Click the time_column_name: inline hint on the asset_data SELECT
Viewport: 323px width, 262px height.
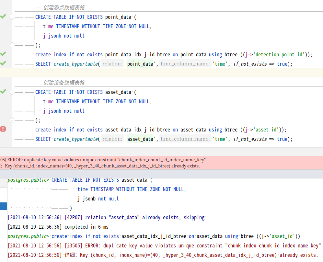(x=185, y=139)
